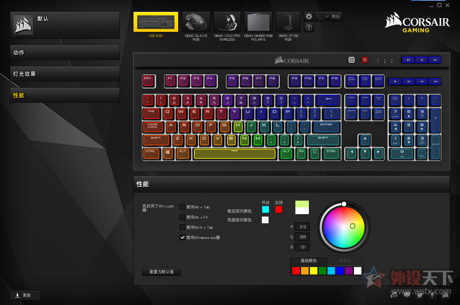Click the volume up key

(x=435, y=60)
